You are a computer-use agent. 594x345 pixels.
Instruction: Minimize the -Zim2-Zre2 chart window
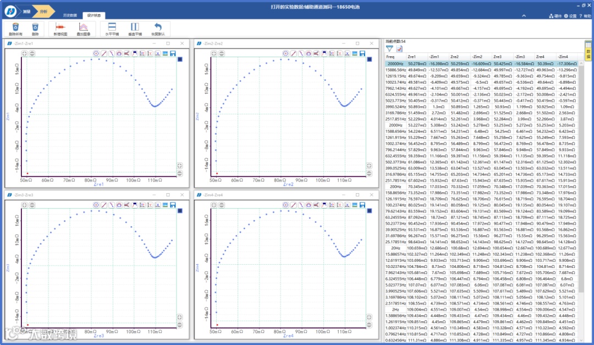[x=344, y=43]
